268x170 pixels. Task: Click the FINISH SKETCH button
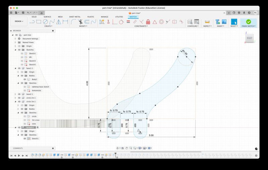coord(248,22)
